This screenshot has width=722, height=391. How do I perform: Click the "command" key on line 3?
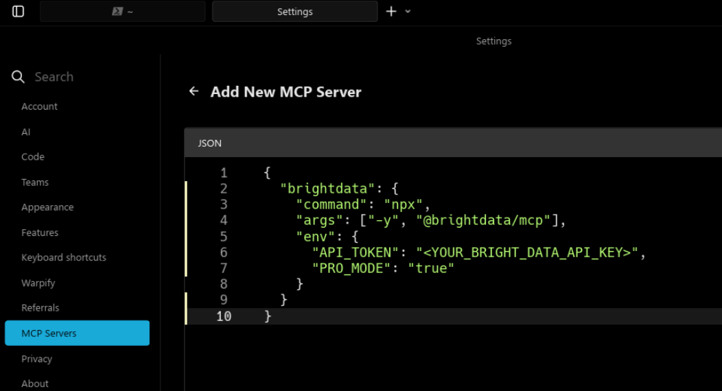pos(331,204)
